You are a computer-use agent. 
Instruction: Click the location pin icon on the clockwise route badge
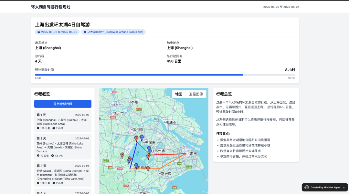click(85, 32)
